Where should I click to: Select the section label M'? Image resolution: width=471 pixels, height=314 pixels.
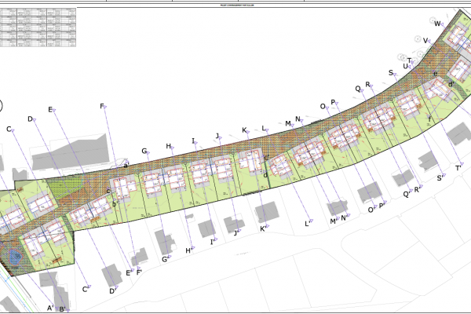tap(333, 221)
